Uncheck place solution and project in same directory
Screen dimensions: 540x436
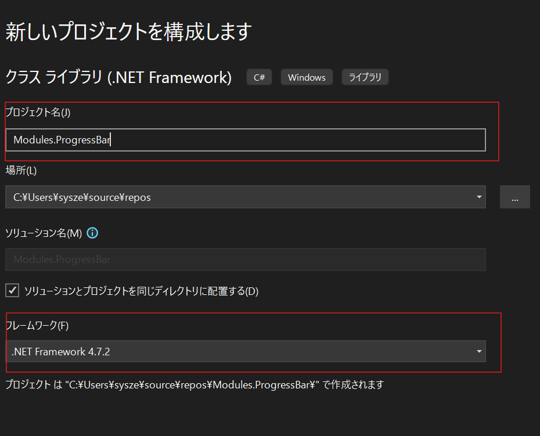tap(12, 290)
